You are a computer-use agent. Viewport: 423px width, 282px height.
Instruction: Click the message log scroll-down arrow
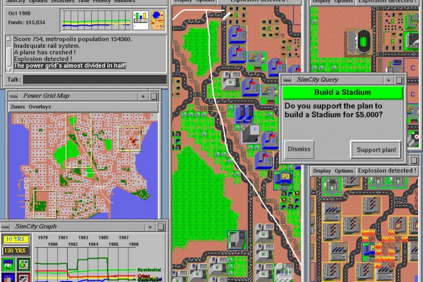click(x=9, y=69)
